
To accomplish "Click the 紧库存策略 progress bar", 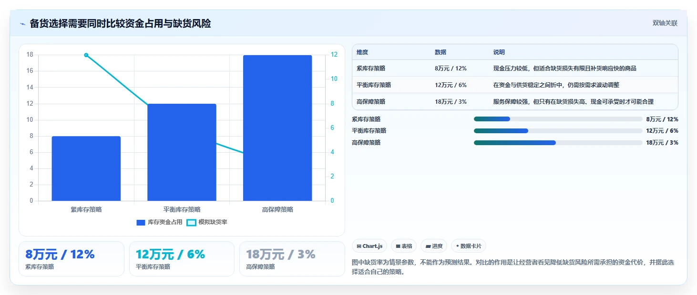I will (558, 119).
